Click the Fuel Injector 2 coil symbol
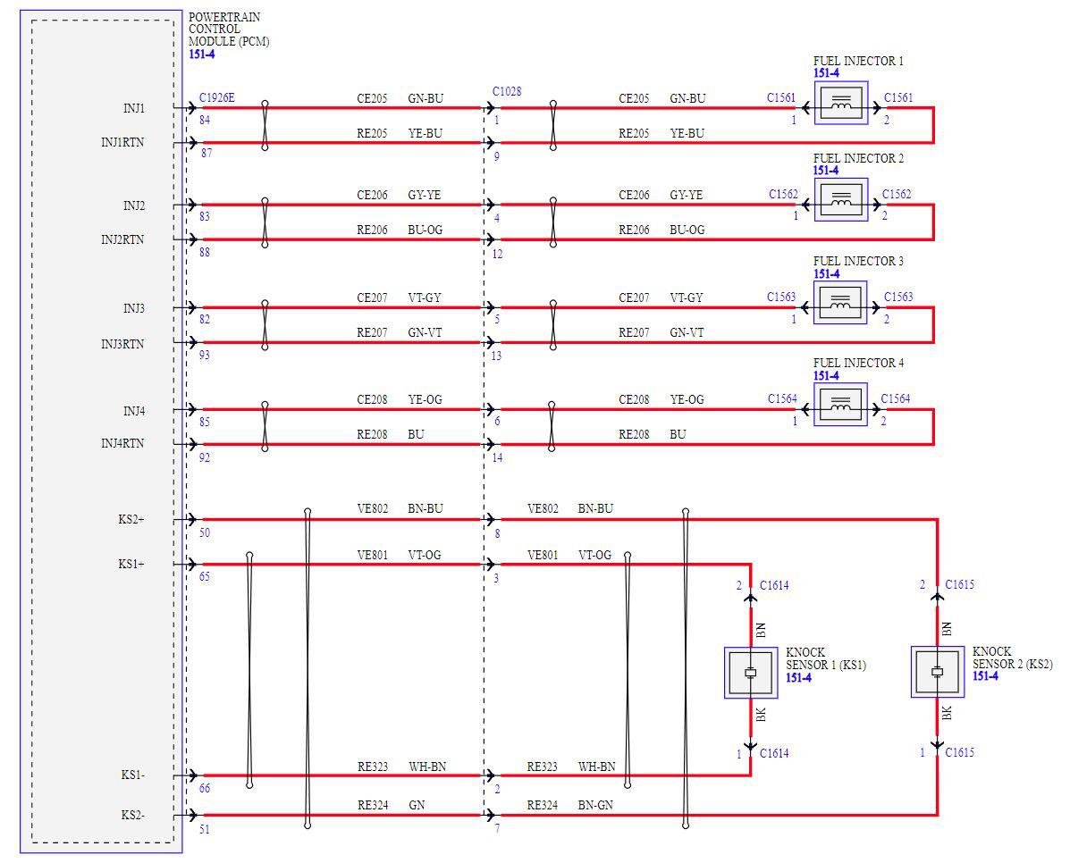This screenshot has width=1070, height=863. (x=840, y=200)
